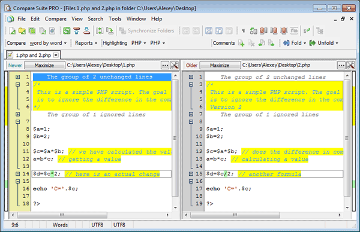
Task: Open the second PHP highlighting dropdown
Action: (157, 43)
